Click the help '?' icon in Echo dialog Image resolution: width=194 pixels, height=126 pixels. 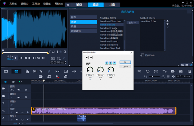(110, 63)
